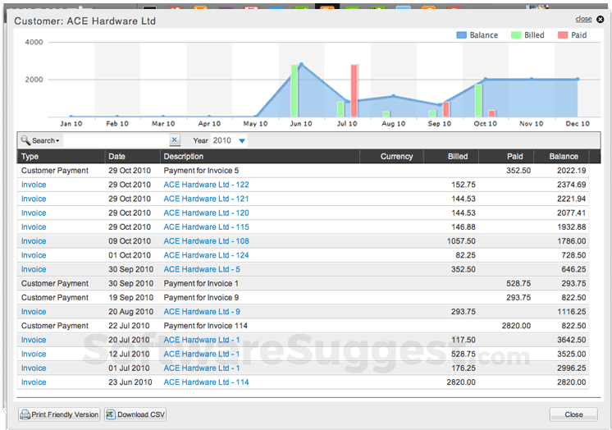The width and height of the screenshot is (612, 430).
Task: Open ACE Hardware Ltd - 121 description link
Action: pyautogui.click(x=206, y=199)
